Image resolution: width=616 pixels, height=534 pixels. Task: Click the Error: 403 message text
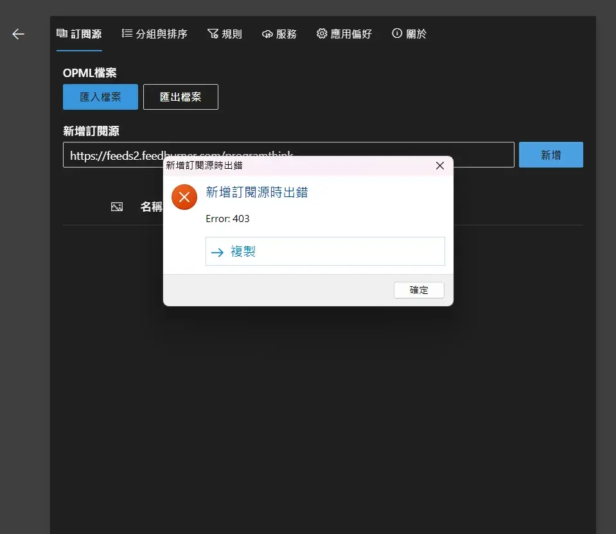(x=227, y=219)
